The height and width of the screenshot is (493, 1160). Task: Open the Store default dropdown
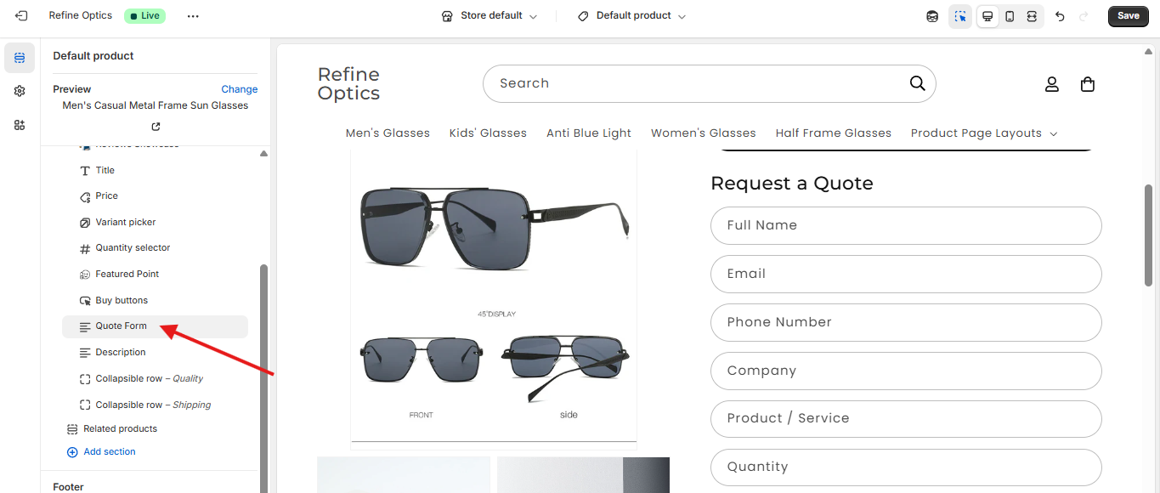click(489, 16)
